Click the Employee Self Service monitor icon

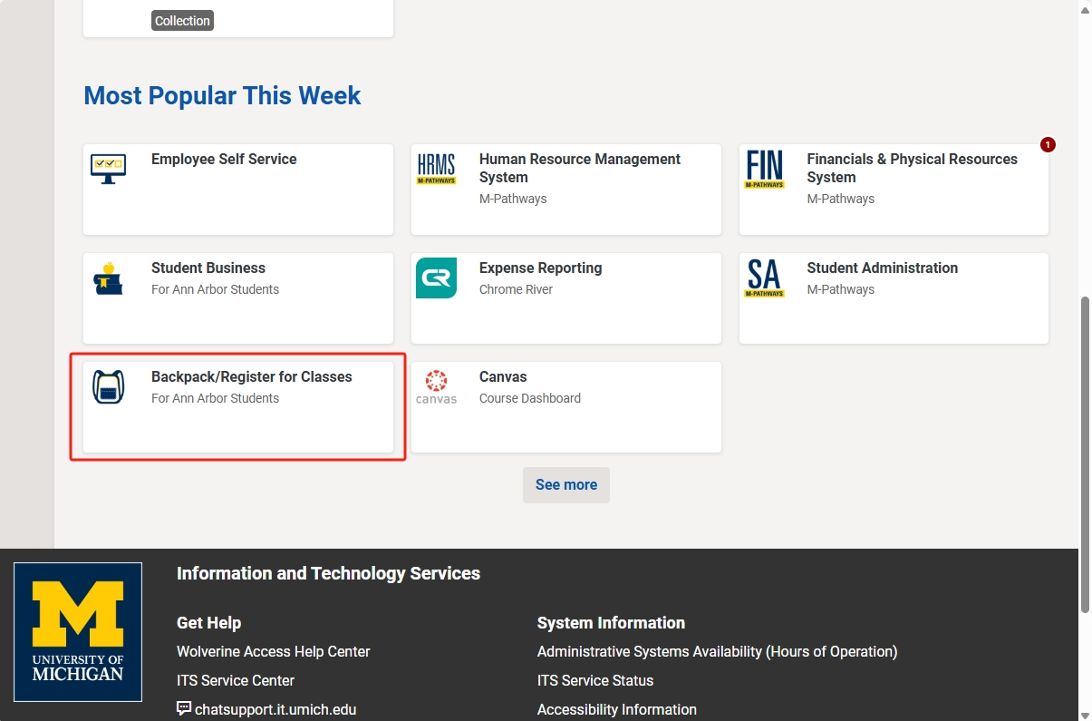[108, 169]
